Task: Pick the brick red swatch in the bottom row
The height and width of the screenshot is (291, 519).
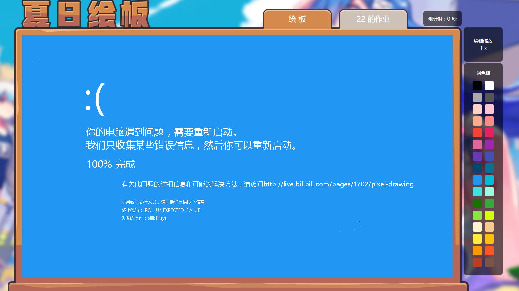Action: pos(477,262)
